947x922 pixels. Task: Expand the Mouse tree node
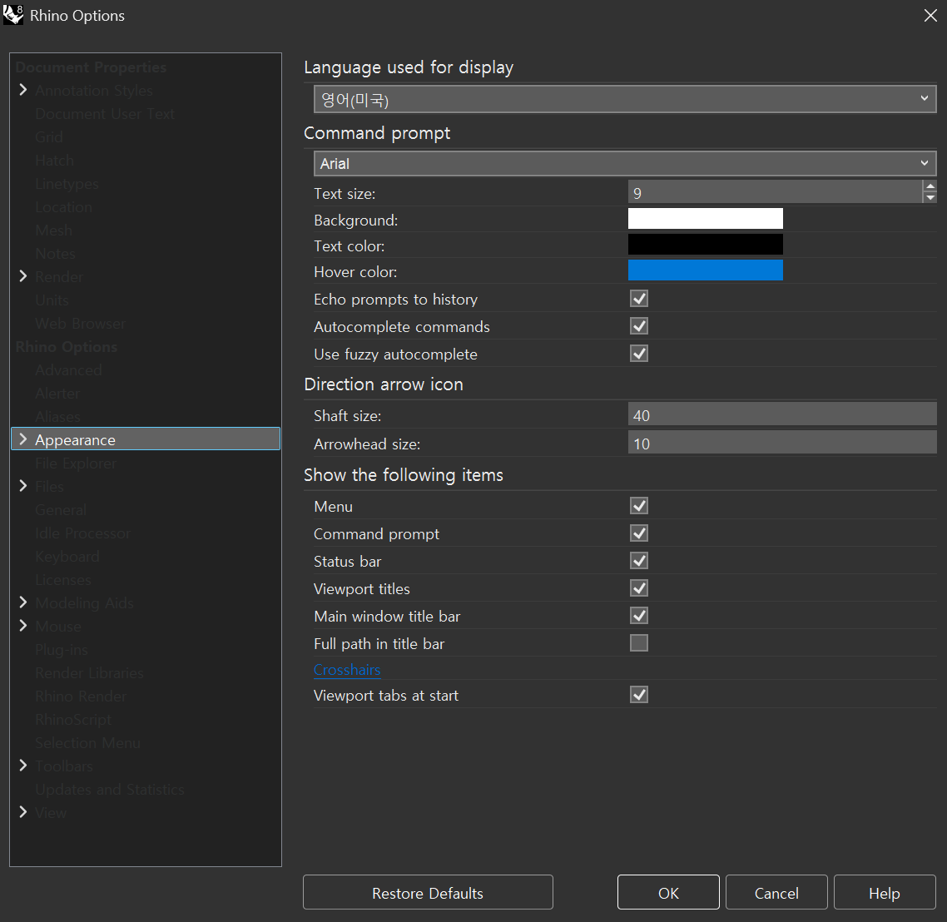[x=23, y=626]
